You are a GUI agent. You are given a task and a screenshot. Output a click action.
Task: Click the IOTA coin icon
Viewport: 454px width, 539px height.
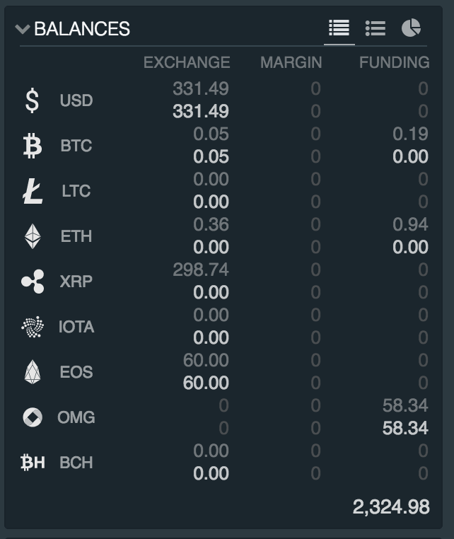point(32,327)
